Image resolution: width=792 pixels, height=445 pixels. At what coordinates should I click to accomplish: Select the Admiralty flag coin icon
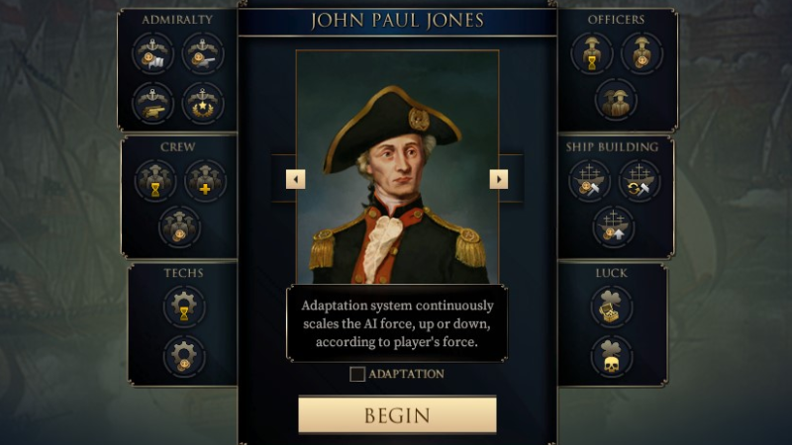click(153, 53)
